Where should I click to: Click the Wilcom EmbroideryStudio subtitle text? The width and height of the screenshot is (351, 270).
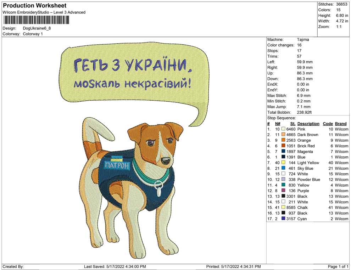44,12
